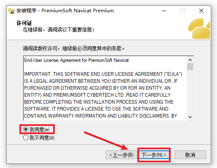Click the empty scrollbar track below the thumb
The image size is (217, 168).
(x=190, y=92)
